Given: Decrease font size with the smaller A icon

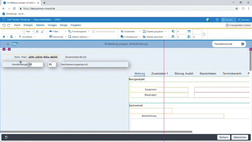Looking at the screenshot, I should pos(42,32).
